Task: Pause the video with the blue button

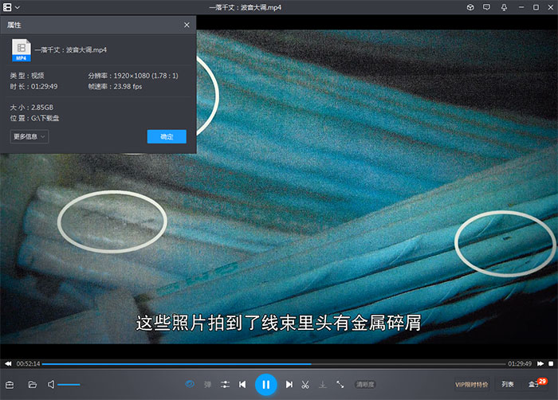Action: 265,384
